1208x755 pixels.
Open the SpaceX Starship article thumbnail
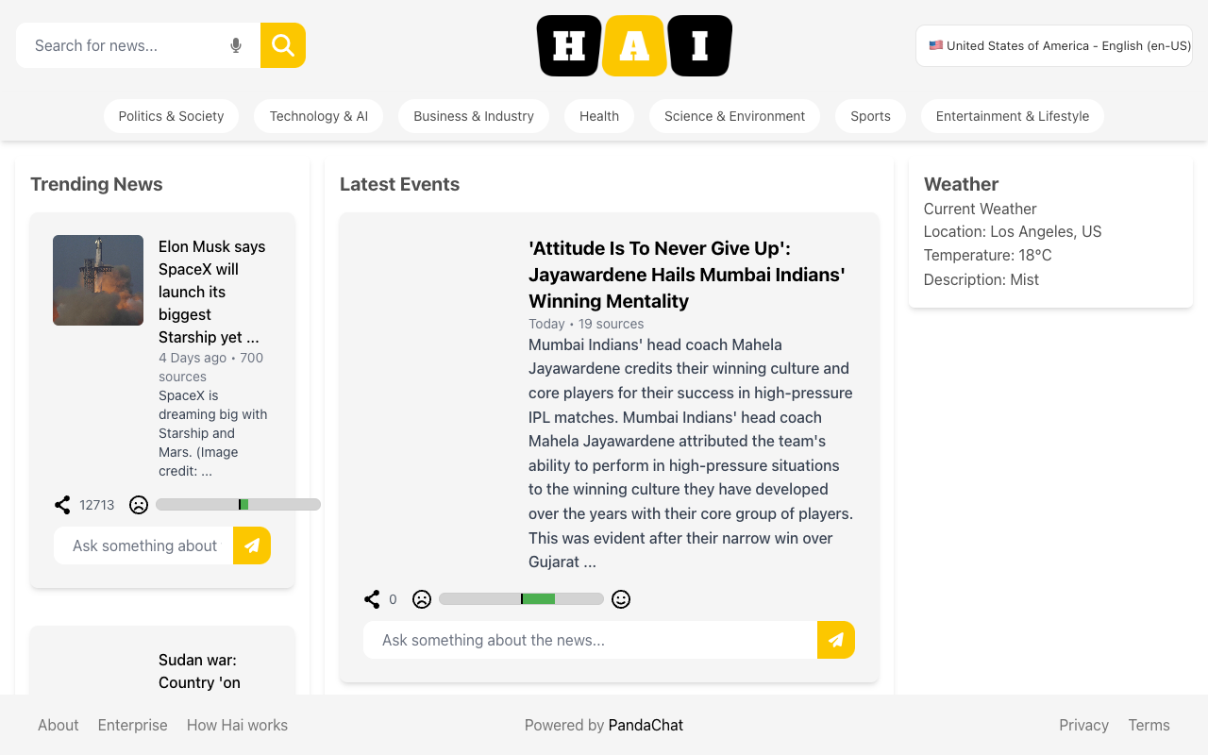tap(98, 280)
